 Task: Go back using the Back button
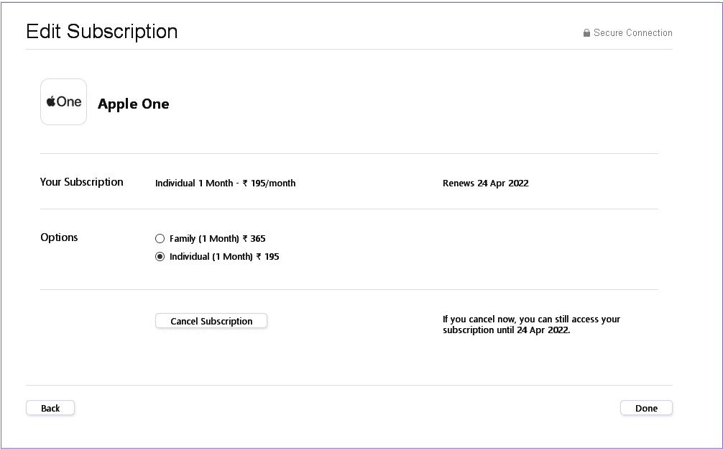coord(50,408)
